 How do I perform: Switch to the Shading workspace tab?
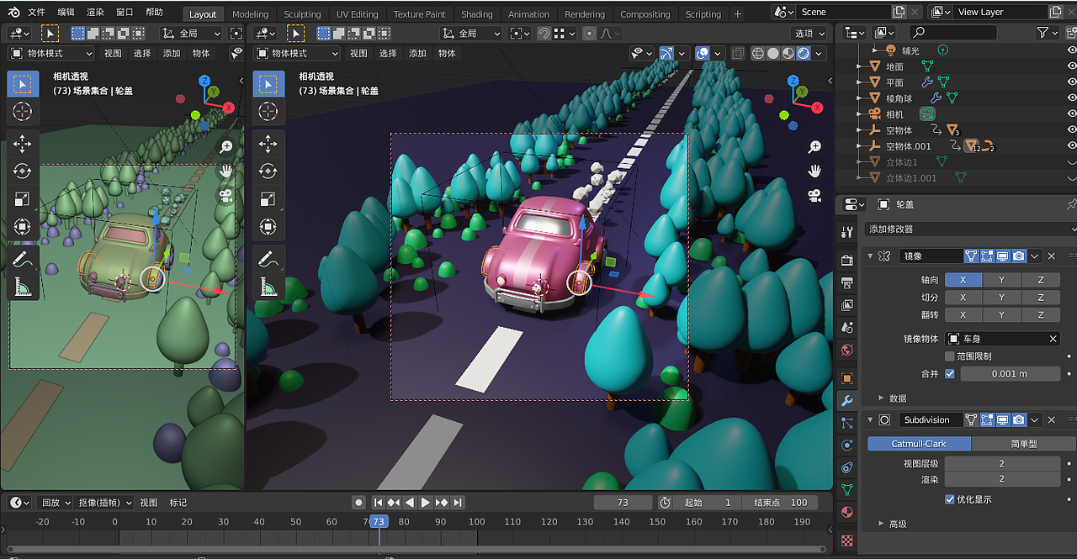coord(477,14)
